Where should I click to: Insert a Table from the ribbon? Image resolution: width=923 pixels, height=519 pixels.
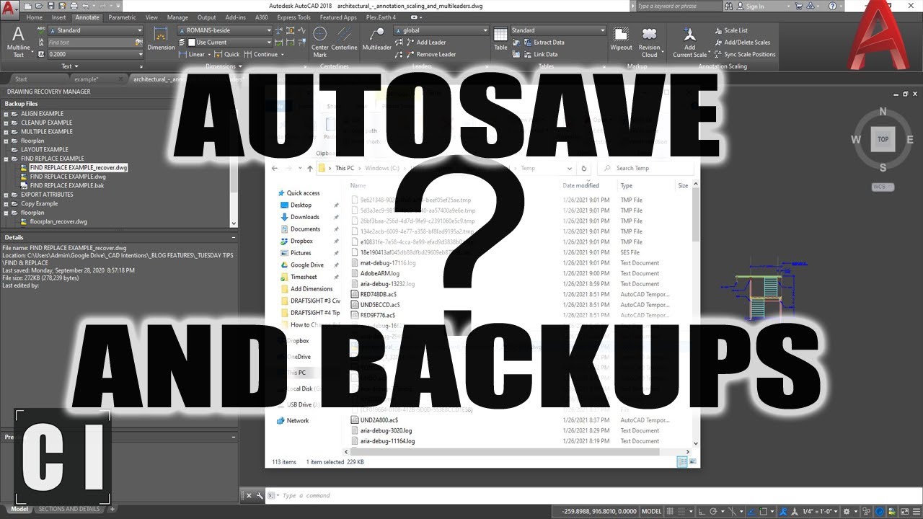tap(500, 39)
